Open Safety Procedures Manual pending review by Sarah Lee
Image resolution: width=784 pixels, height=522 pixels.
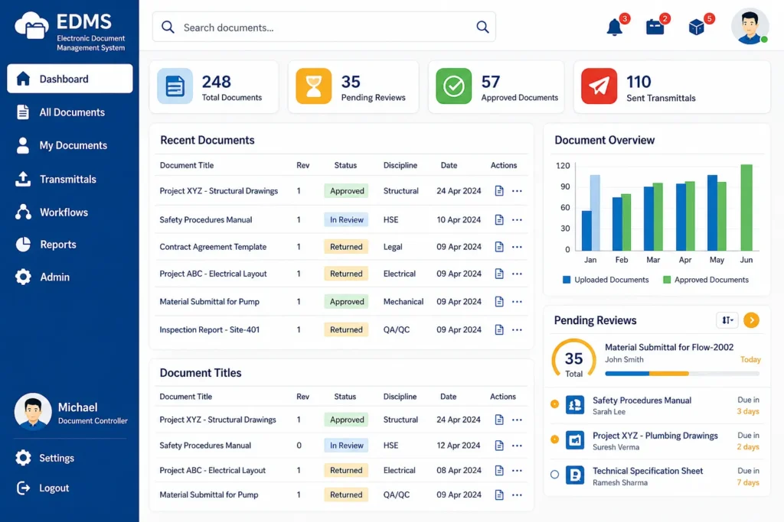[656, 405]
